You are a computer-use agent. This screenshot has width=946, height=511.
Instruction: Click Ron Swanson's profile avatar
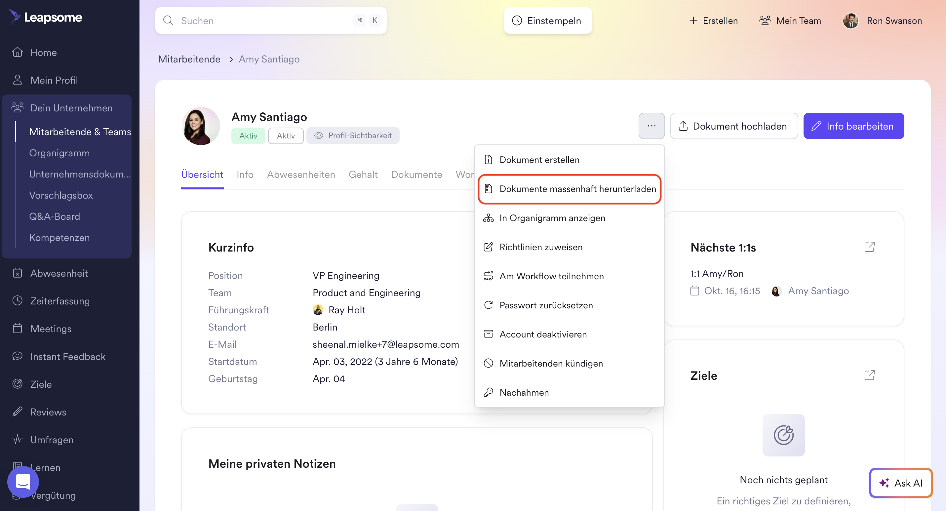(850, 20)
